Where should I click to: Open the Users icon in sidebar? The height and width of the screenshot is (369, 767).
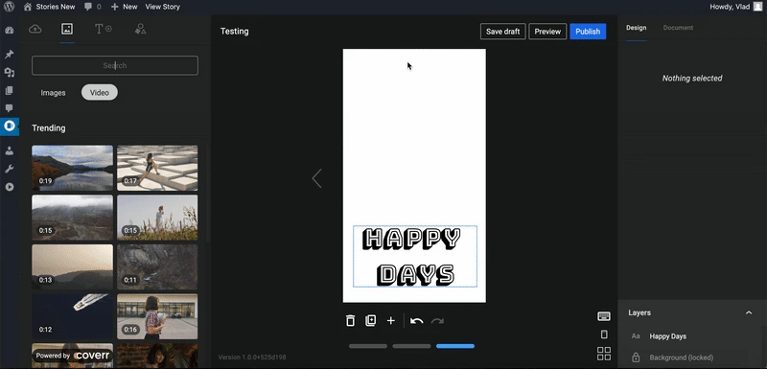10,151
